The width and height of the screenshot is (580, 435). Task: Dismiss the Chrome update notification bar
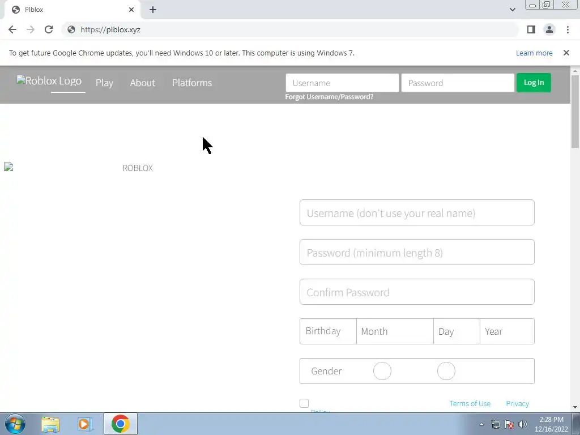[566, 53]
